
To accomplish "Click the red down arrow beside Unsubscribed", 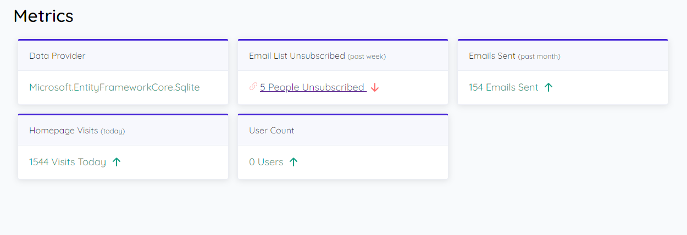I will click(x=375, y=87).
